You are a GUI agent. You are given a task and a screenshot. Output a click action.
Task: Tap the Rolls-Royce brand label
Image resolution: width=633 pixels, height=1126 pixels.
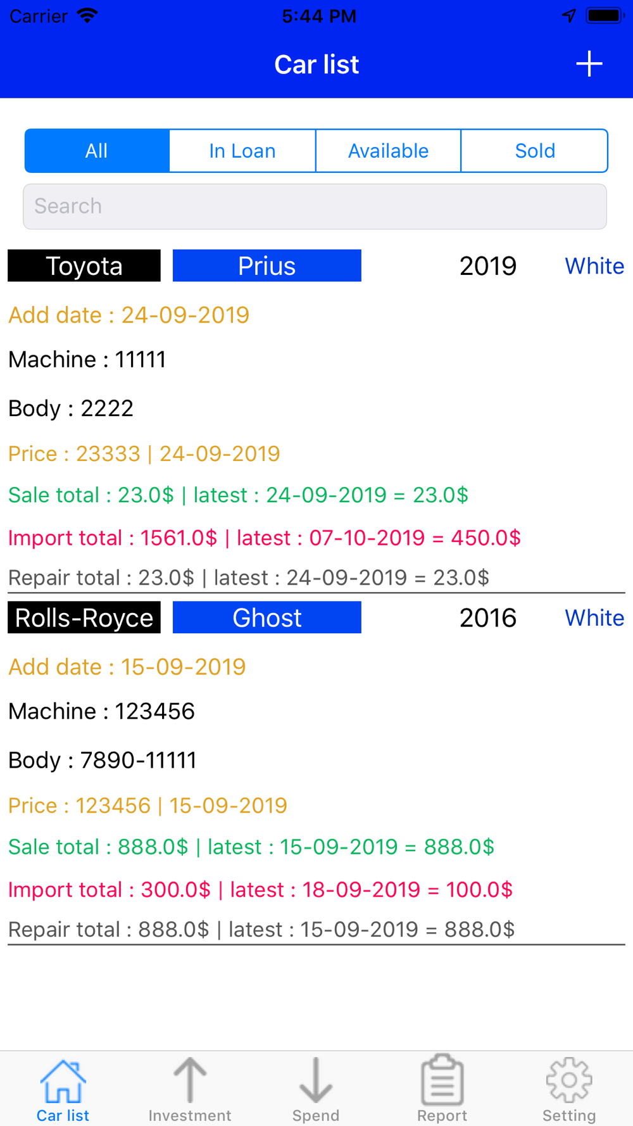[84, 617]
